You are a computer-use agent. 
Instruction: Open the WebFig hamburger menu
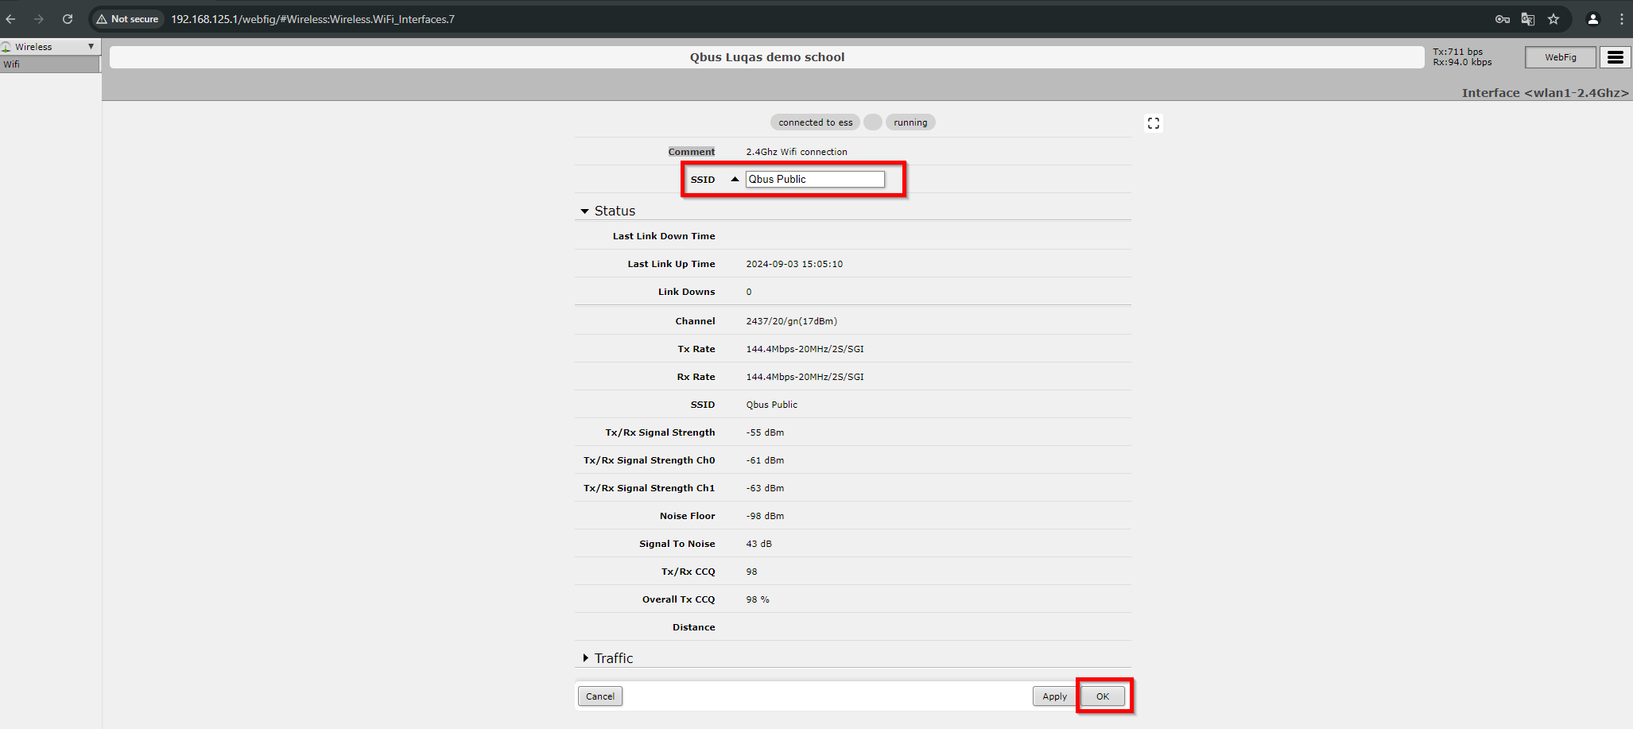pos(1615,57)
